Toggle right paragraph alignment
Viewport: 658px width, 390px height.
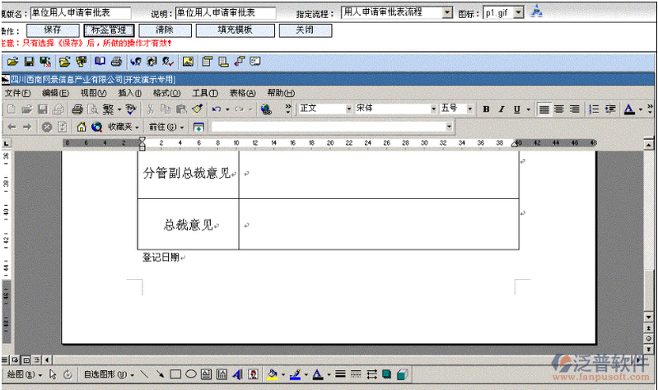click(575, 109)
